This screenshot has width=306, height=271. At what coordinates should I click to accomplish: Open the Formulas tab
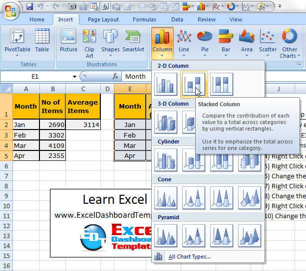click(x=144, y=19)
